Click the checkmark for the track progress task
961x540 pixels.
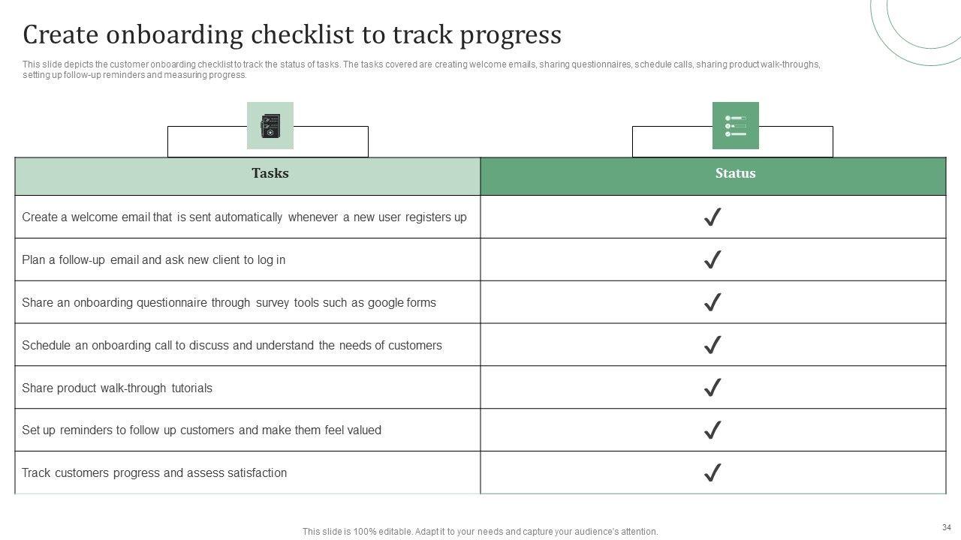coord(712,473)
